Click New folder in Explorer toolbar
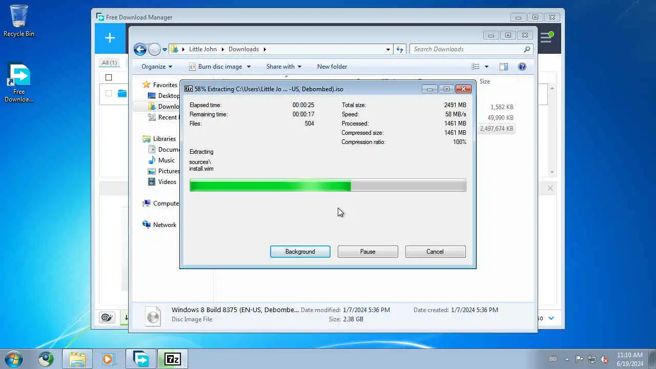The height and width of the screenshot is (369, 656). pyautogui.click(x=332, y=67)
